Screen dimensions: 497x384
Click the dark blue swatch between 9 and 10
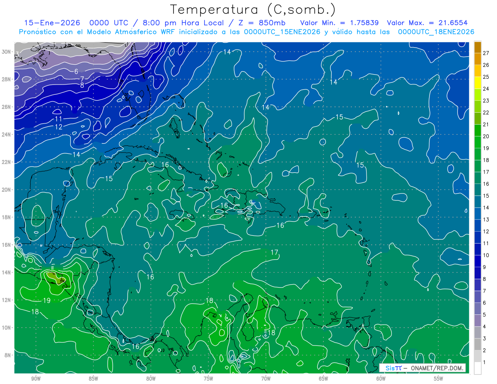[x=478, y=261]
